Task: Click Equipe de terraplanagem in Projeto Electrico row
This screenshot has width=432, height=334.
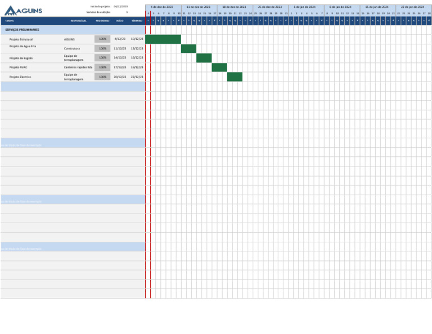Action: 74,77
